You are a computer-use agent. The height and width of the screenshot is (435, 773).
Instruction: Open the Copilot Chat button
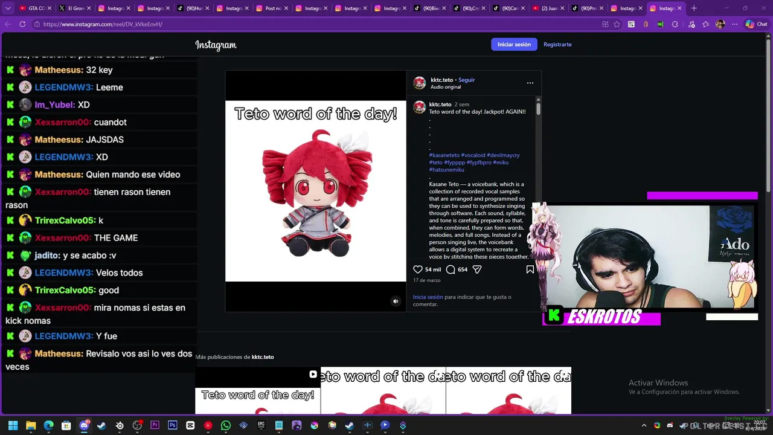756,24
